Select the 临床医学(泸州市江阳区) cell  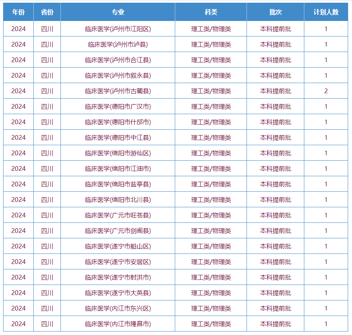pos(118,29)
